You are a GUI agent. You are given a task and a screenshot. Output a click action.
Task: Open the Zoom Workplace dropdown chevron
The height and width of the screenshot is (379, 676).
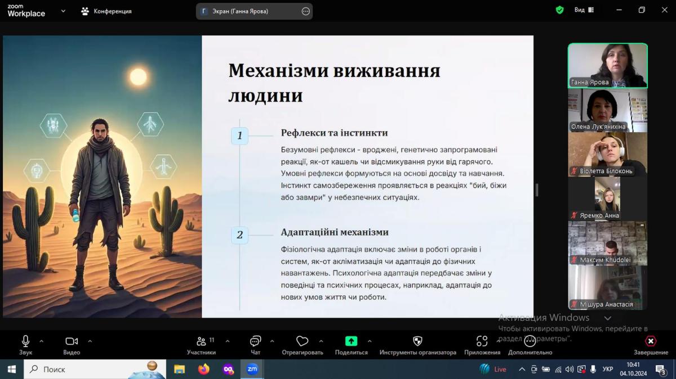click(x=63, y=11)
